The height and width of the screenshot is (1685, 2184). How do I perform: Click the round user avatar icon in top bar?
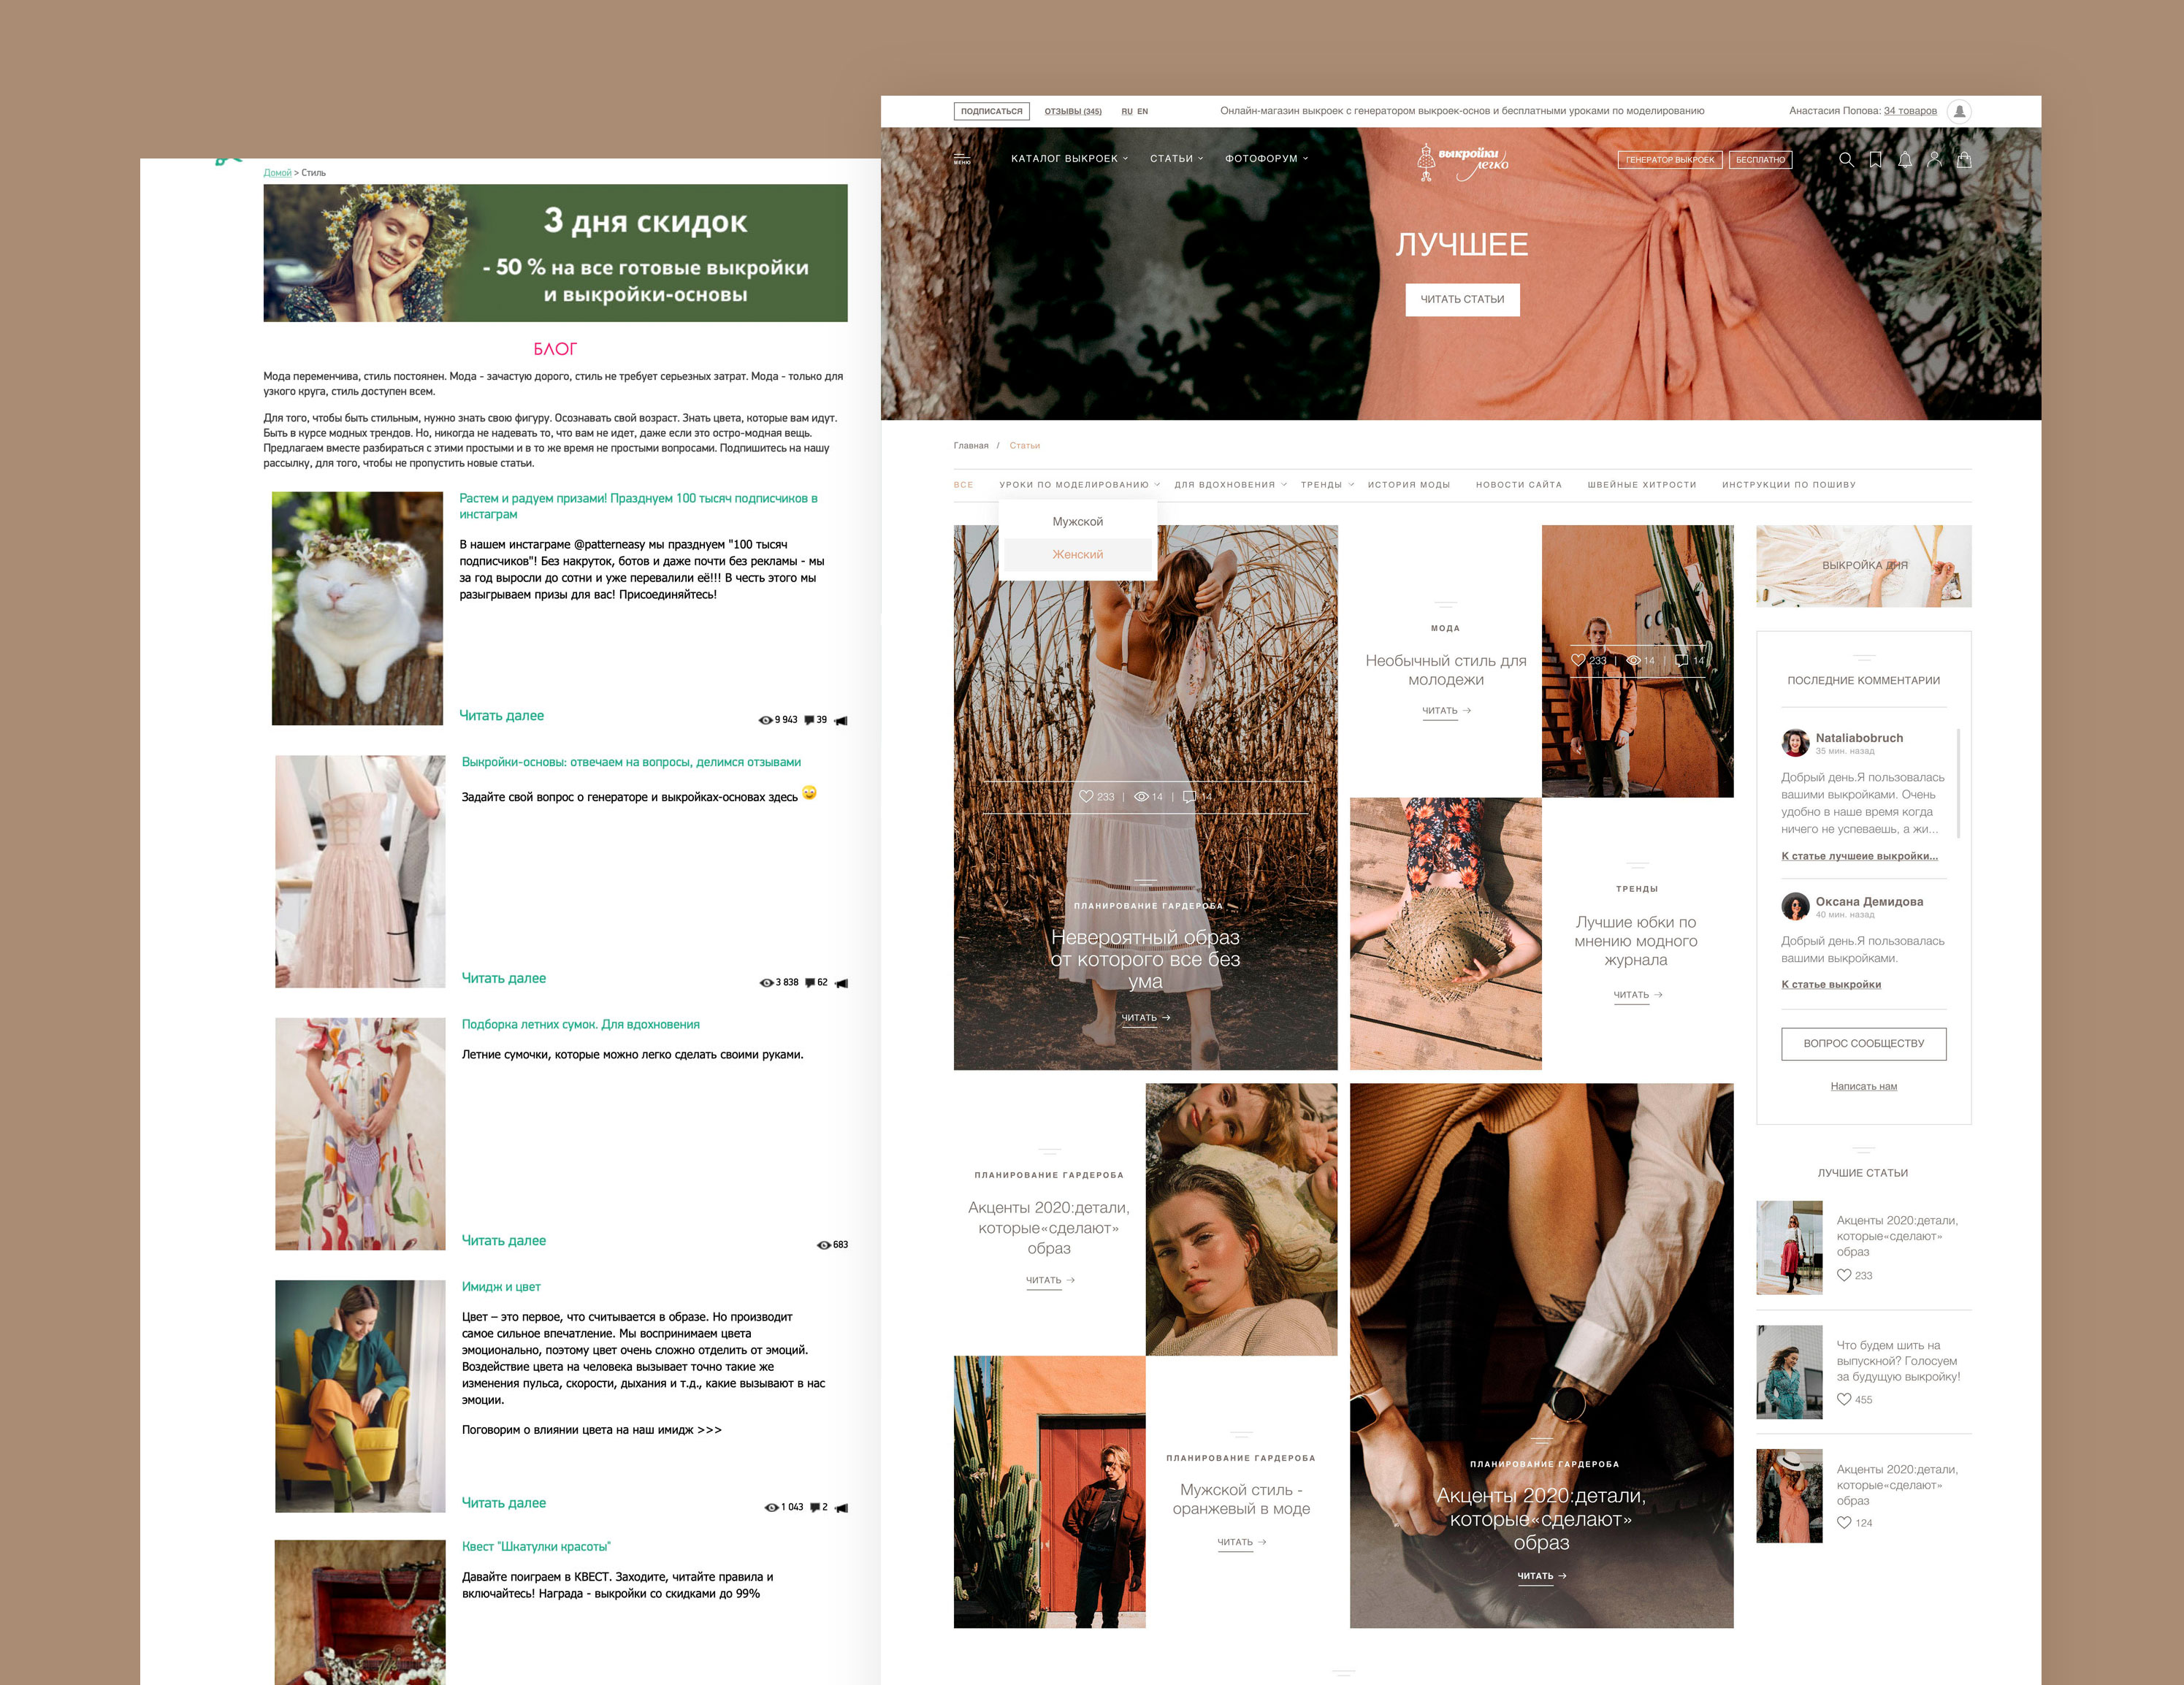tap(1960, 111)
